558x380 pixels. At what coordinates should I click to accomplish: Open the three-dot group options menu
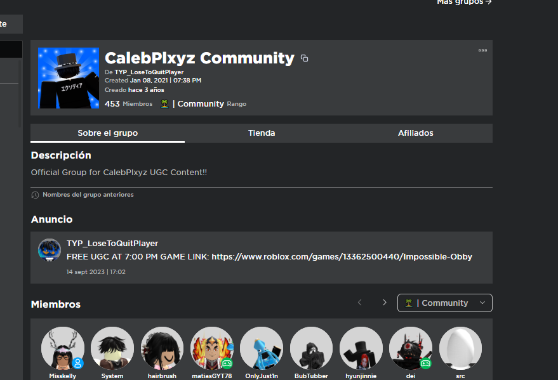pyautogui.click(x=482, y=51)
